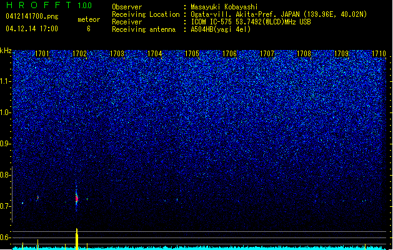Click the 1702 time marker
The height and width of the screenshot is (250, 393).
[79, 54]
